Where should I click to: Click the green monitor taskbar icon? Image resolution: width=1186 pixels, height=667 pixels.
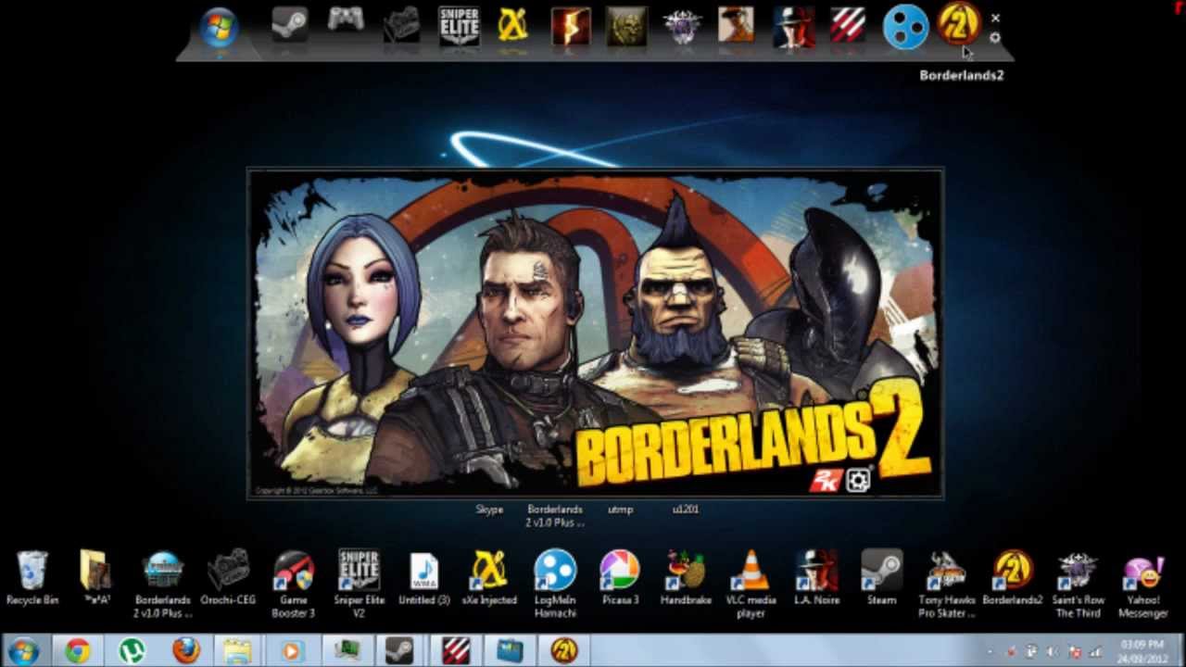[x=347, y=650]
